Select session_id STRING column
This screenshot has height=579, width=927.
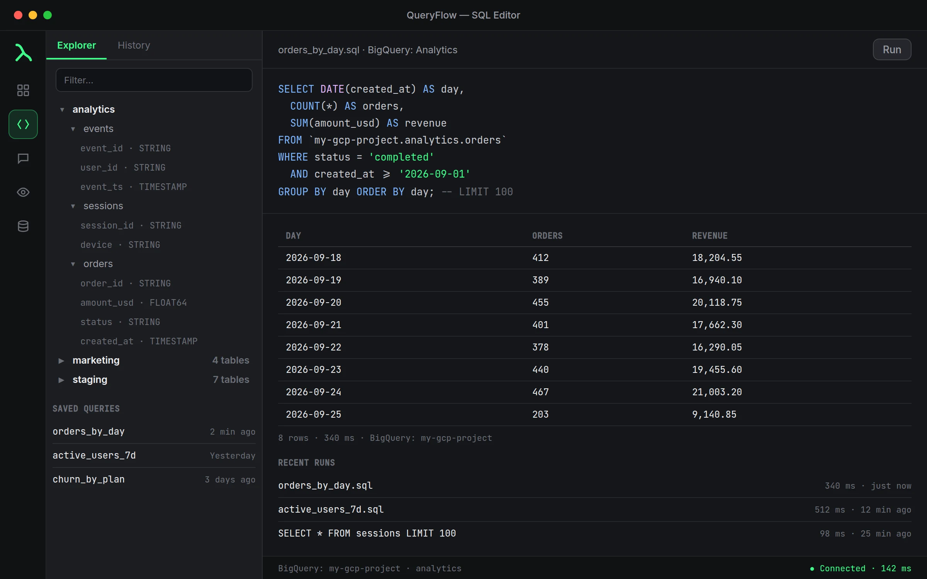[x=131, y=225]
